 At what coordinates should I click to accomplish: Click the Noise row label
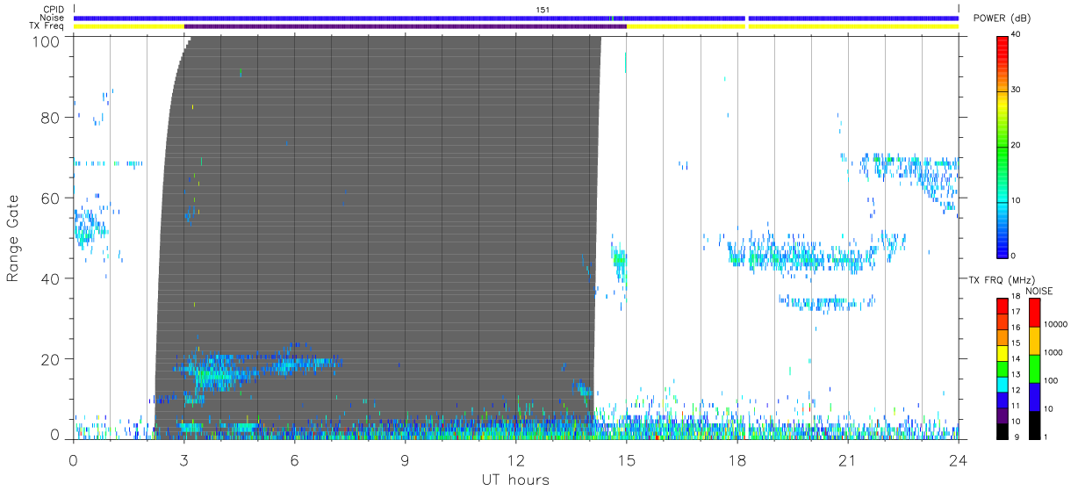click(x=54, y=18)
